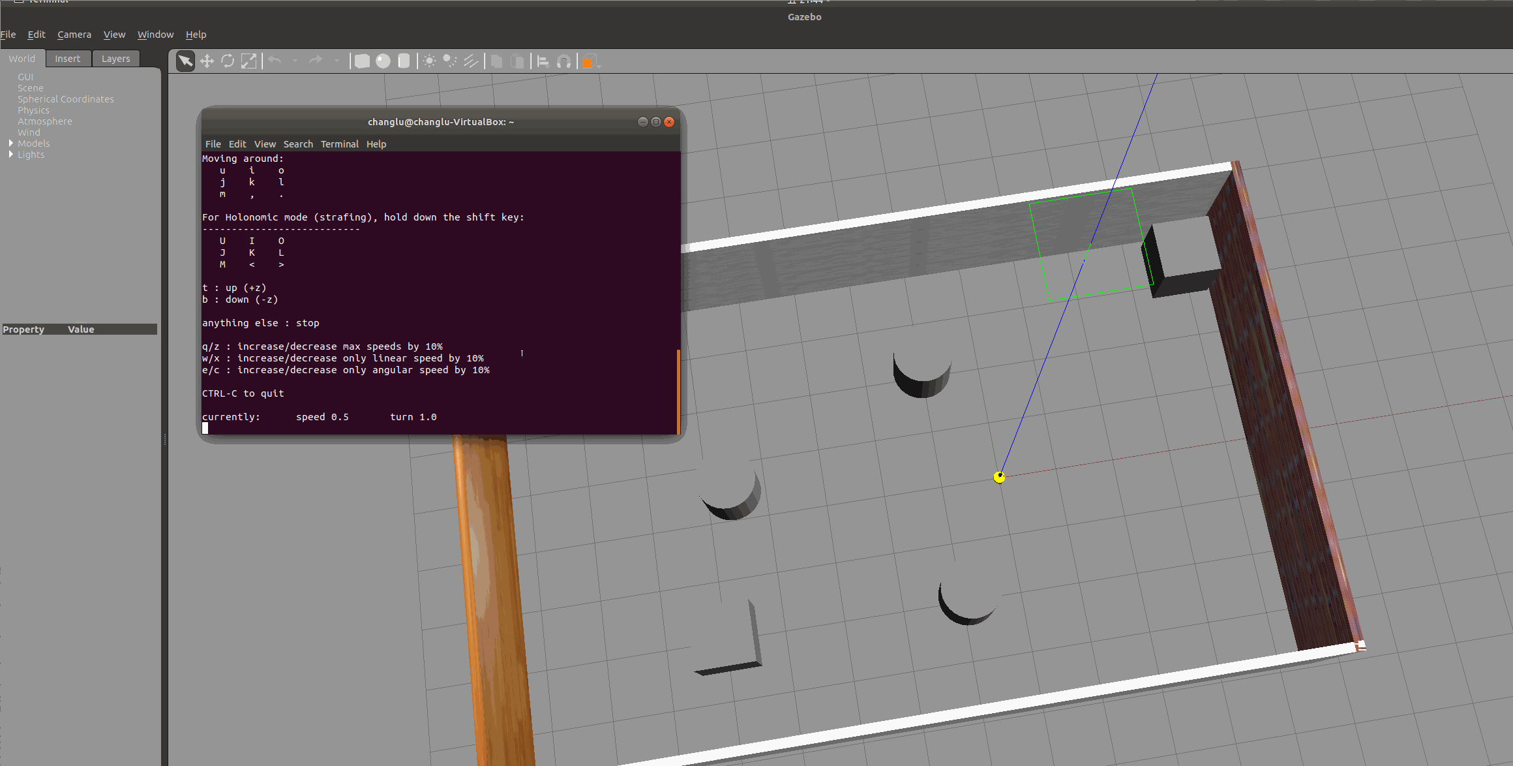The image size is (1513, 766).
Task: Switch to the World tab
Action: [x=22, y=59]
